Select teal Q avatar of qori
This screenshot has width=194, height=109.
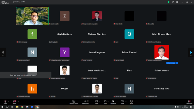click(129, 34)
